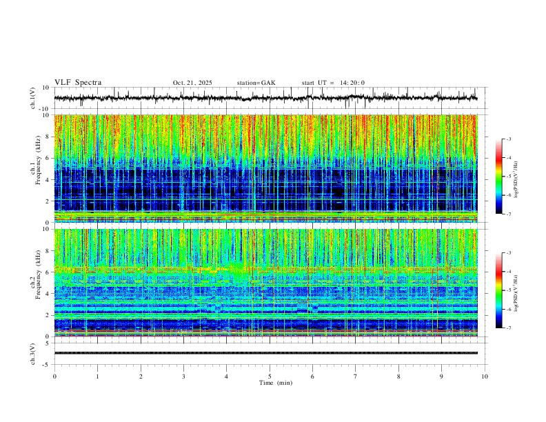546x422 pixels.
Task: Click inside the ch.1 spectrogram panel
Action: [266, 168]
